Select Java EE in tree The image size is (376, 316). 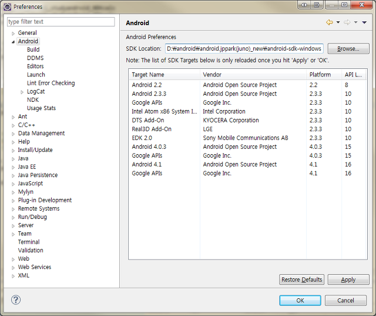27,167
